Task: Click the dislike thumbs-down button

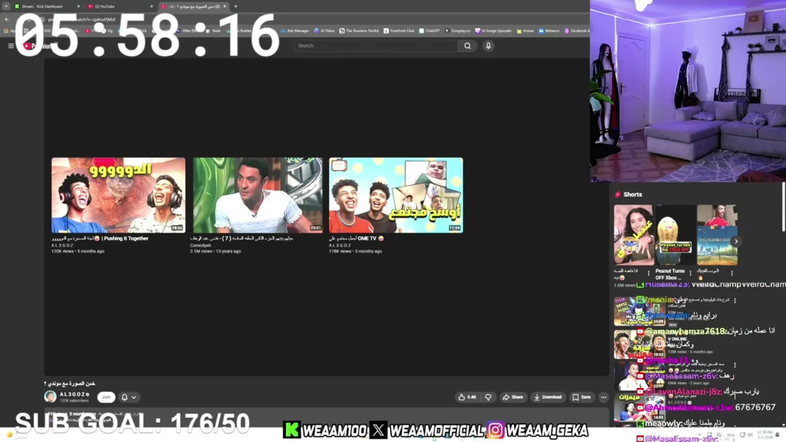Action: [488, 397]
